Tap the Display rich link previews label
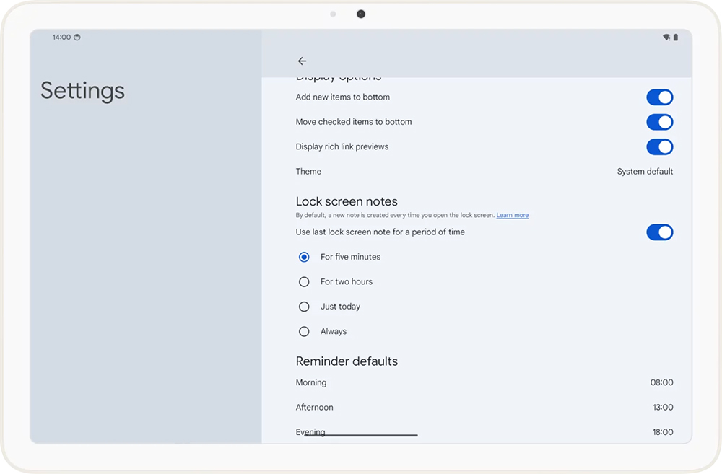The height and width of the screenshot is (474, 722). pos(342,146)
